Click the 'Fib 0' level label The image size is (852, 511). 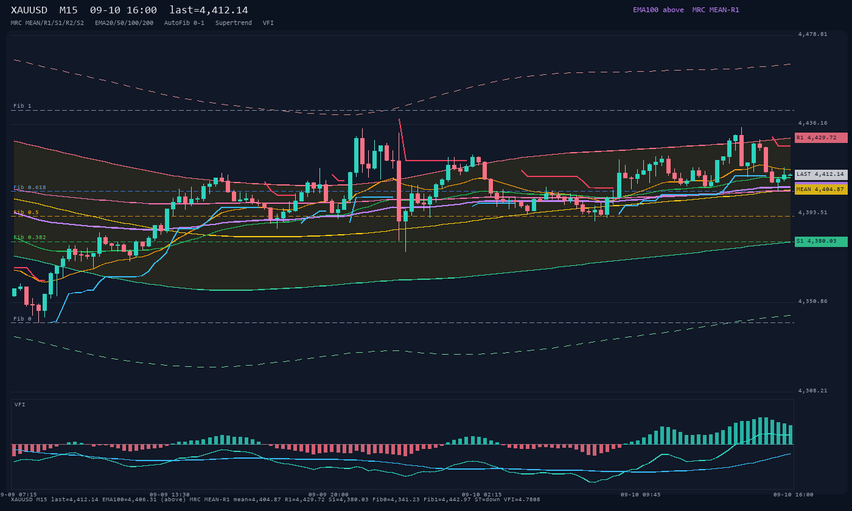(x=23, y=319)
